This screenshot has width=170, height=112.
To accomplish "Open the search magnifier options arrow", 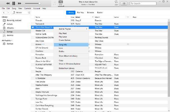I will pos(132,3).
